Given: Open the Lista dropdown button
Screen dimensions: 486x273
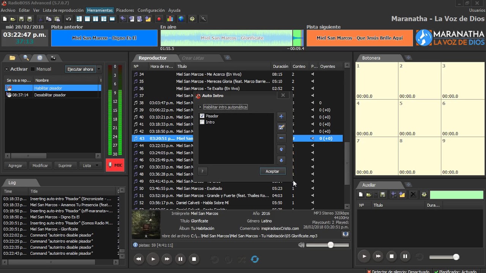Looking at the screenshot, I should point(90,166).
